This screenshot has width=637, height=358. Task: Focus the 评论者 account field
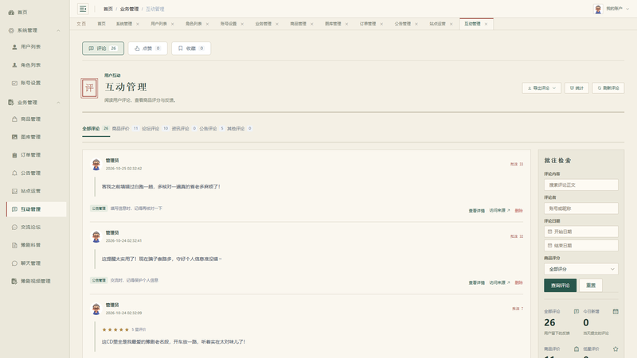[x=581, y=208]
